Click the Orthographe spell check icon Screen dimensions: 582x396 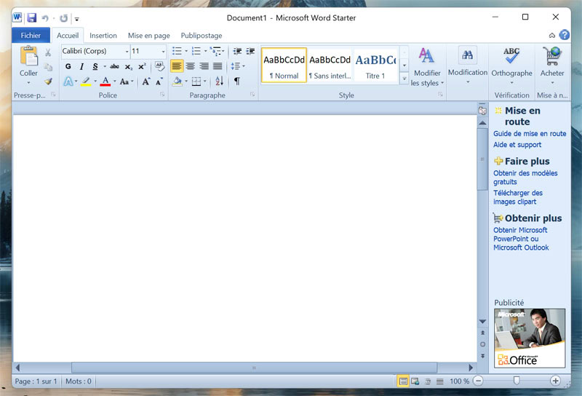pos(511,57)
